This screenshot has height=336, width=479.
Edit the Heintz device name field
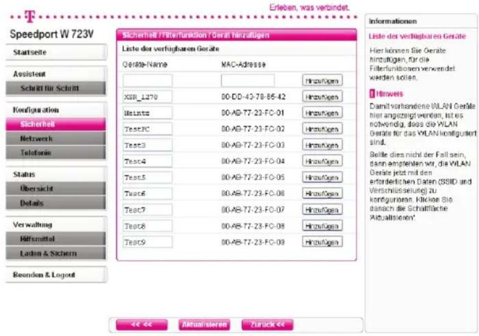click(148, 113)
